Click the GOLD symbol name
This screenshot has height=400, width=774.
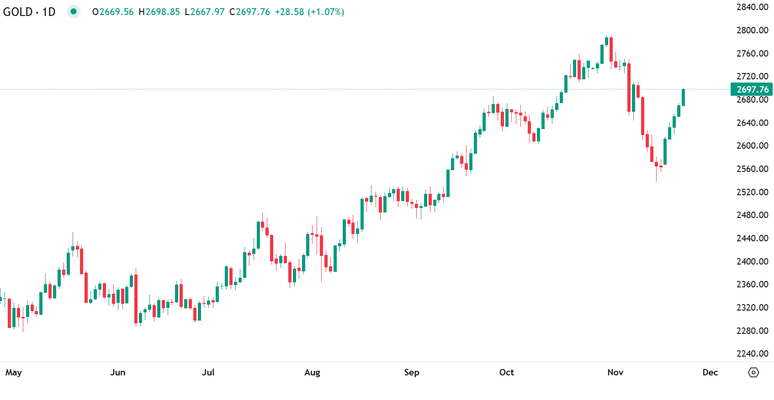(x=18, y=12)
